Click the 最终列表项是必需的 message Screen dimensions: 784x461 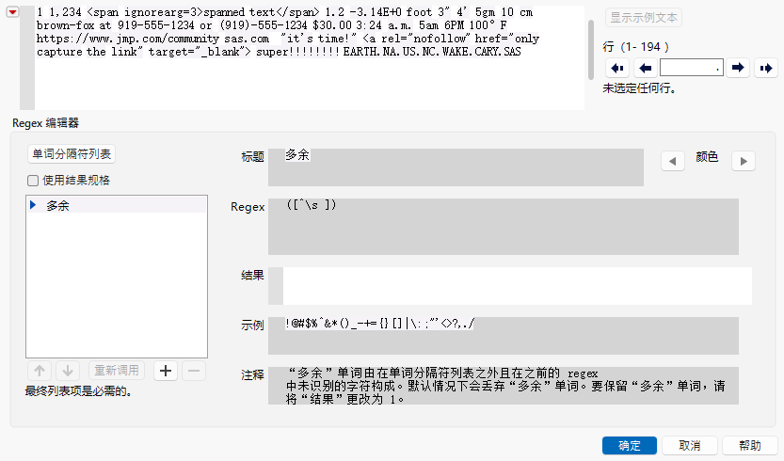[78, 391]
